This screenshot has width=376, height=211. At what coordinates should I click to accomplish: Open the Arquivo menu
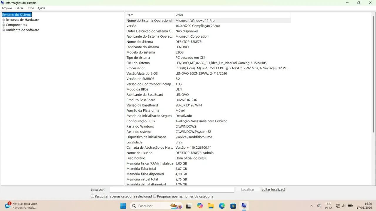[x=7, y=8]
